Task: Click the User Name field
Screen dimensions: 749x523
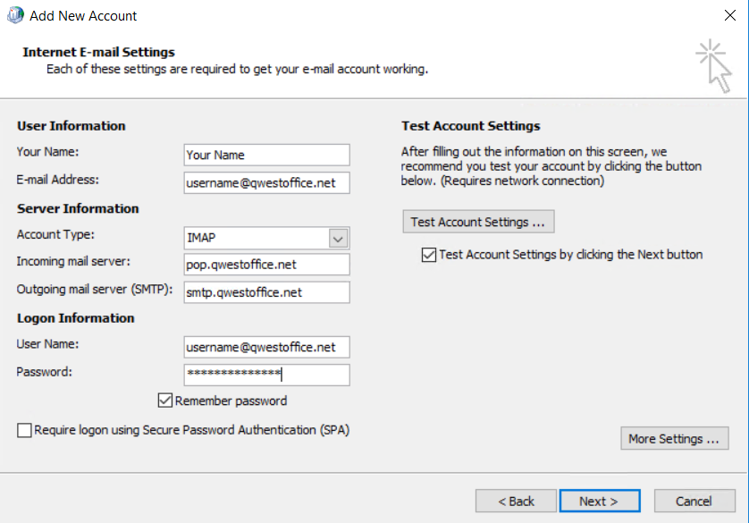Action: pyautogui.click(x=265, y=347)
